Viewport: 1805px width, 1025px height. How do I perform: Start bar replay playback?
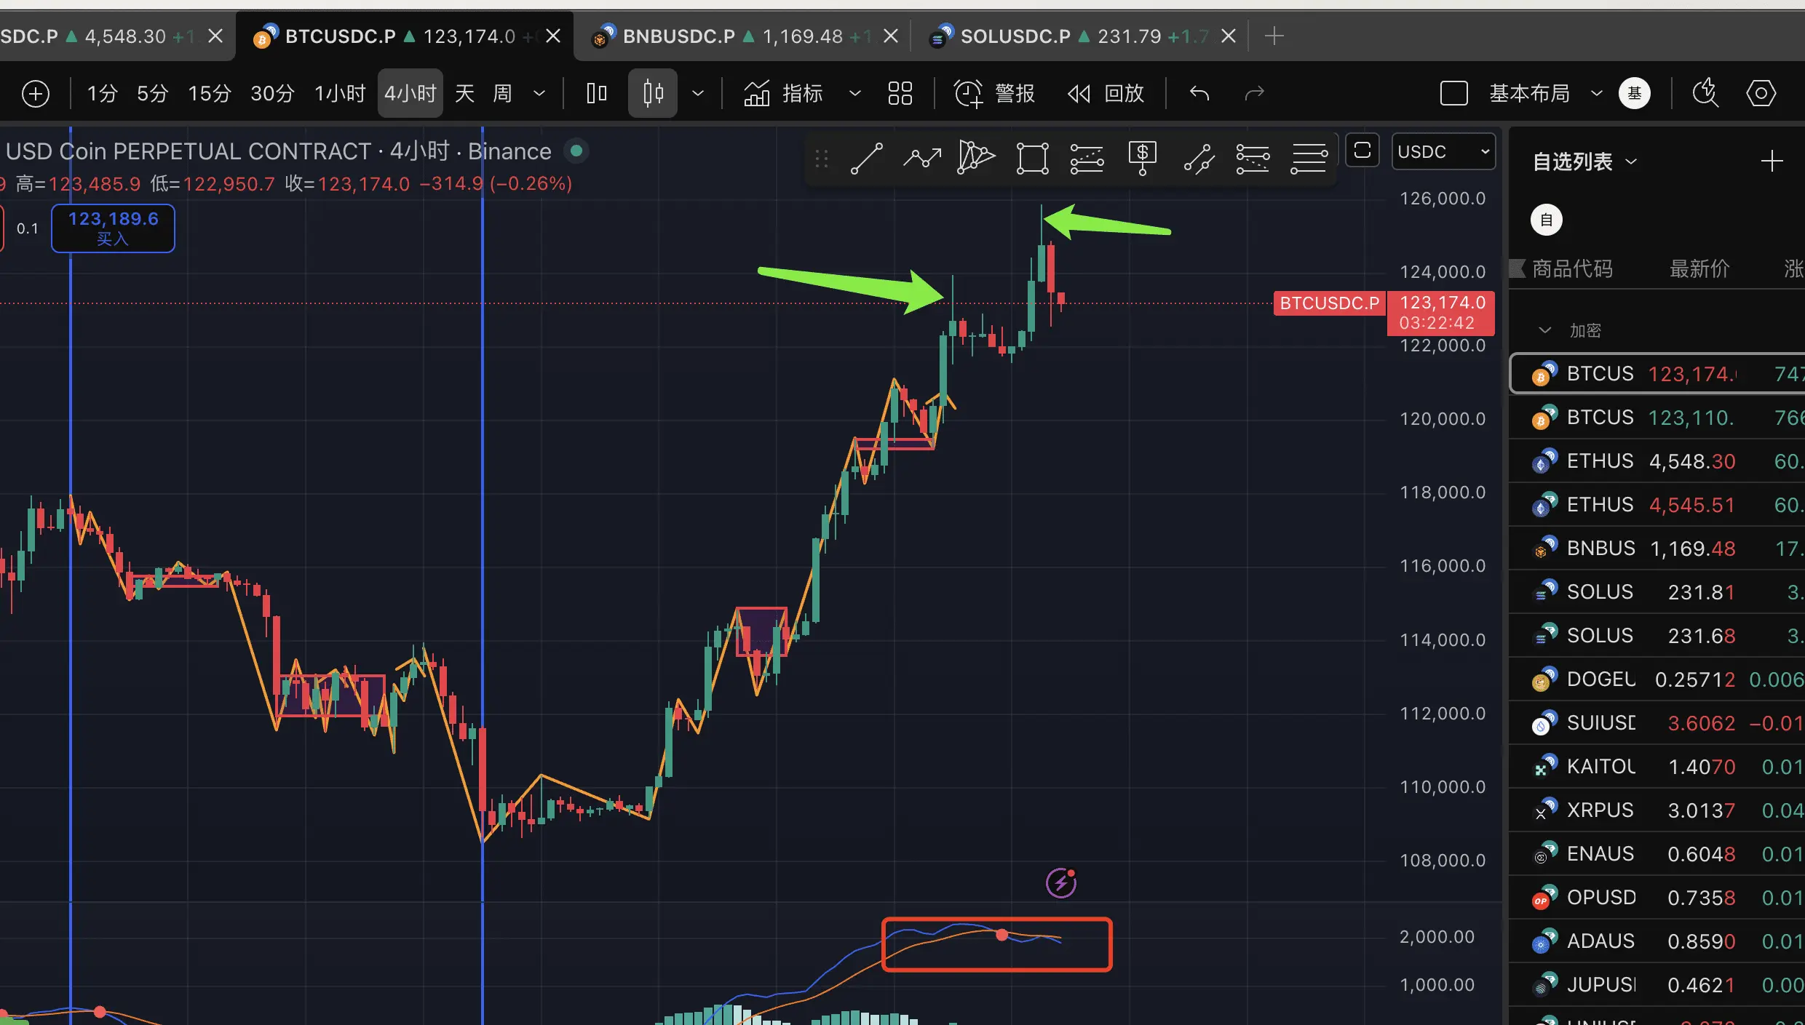(1079, 93)
